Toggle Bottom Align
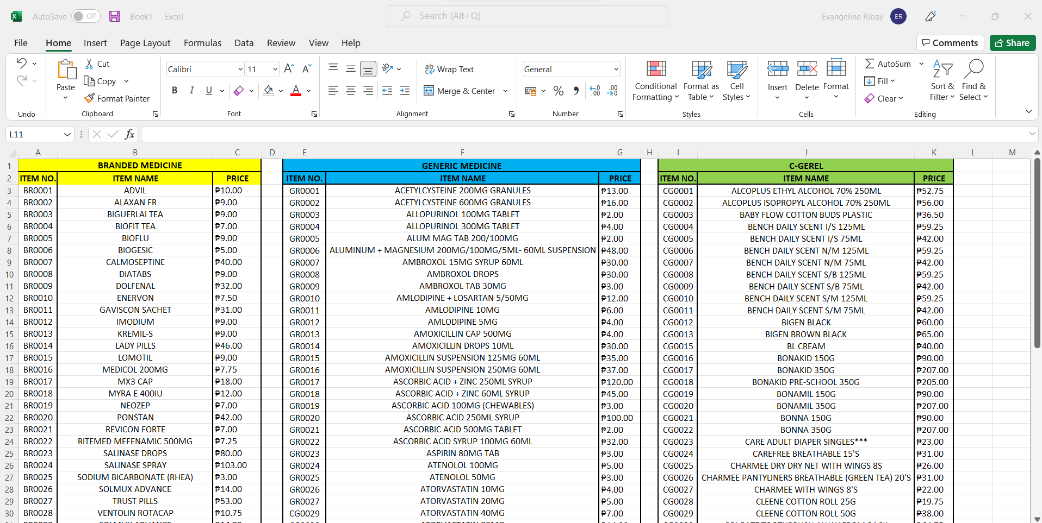The width and height of the screenshot is (1042, 523). [x=368, y=69]
